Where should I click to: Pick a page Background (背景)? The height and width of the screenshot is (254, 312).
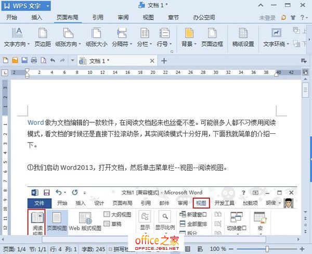point(189,37)
